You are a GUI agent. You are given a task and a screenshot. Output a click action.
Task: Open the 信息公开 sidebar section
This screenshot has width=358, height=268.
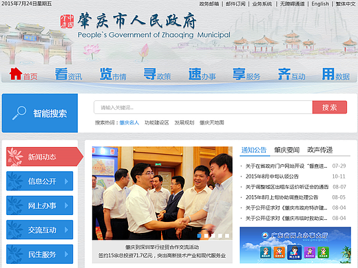39,181
